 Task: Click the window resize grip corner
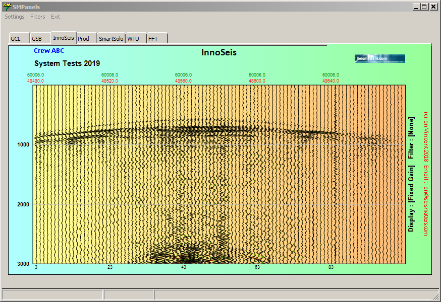[436, 296]
